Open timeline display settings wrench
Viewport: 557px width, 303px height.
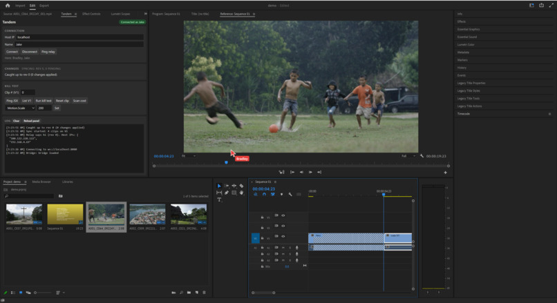pos(290,195)
